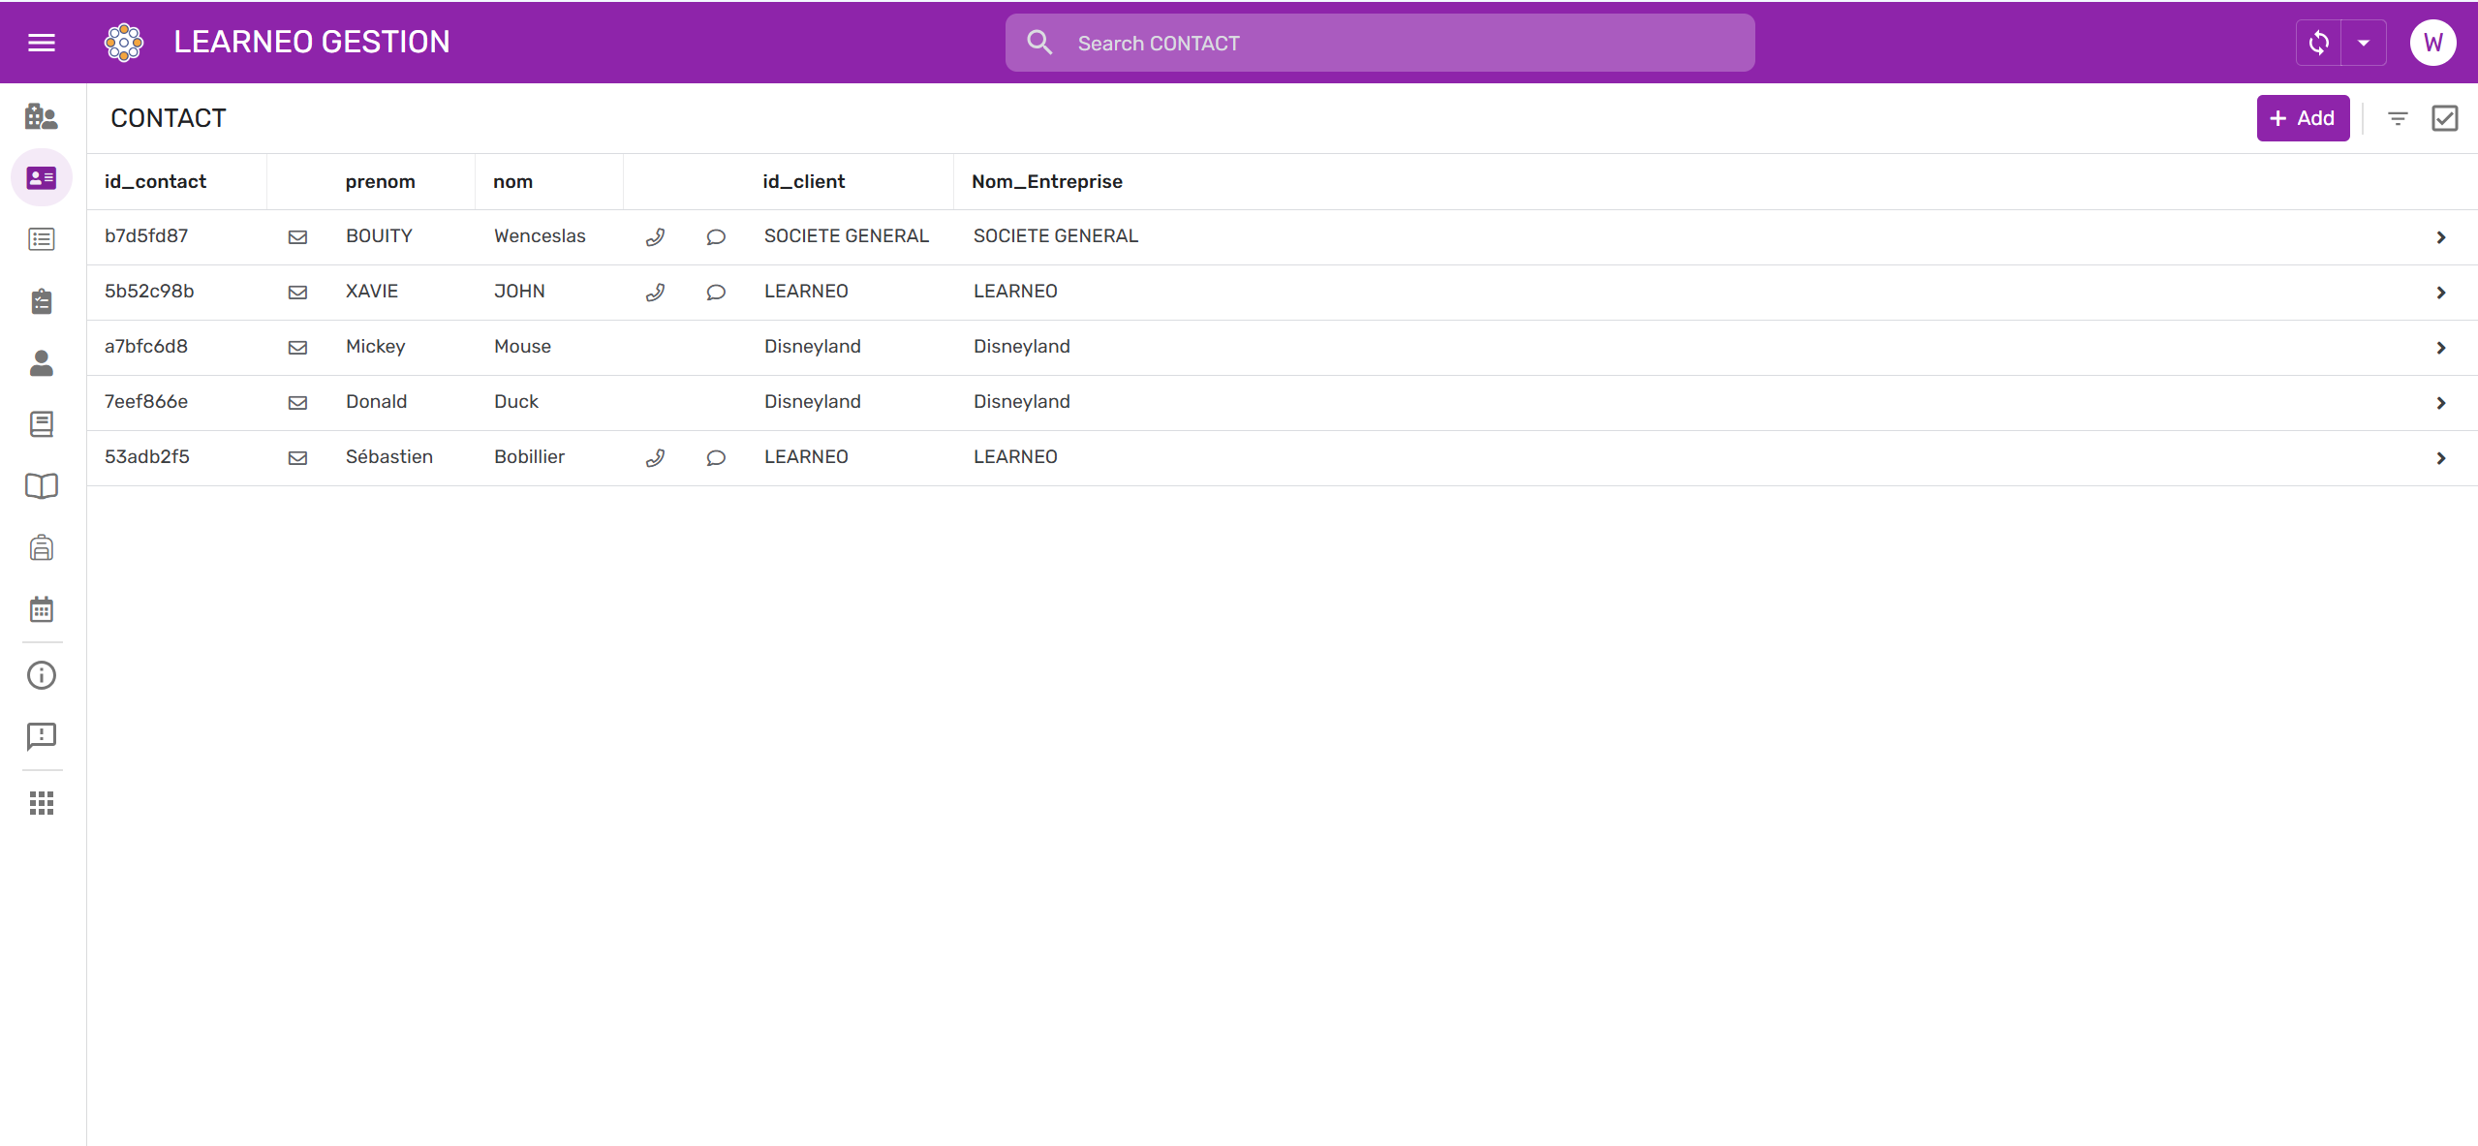Select the Contact view in sidebar
Viewport: 2478px width, 1146px height.
(41, 178)
